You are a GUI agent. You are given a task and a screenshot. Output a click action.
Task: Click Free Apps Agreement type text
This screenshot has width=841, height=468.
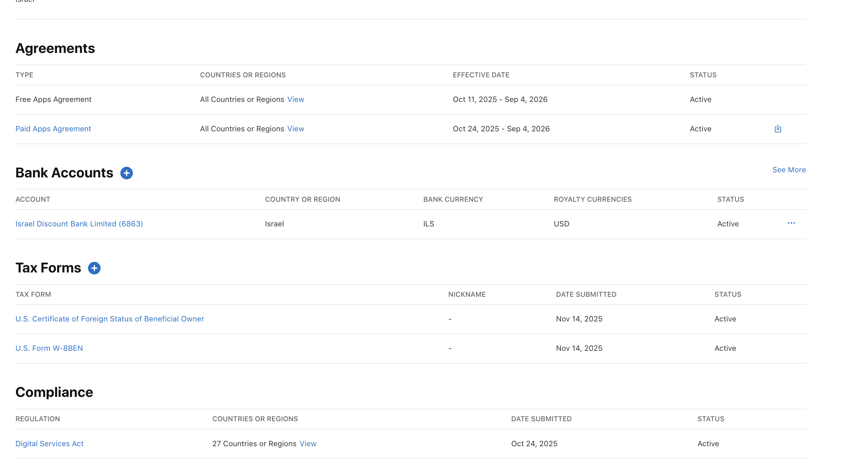click(53, 99)
